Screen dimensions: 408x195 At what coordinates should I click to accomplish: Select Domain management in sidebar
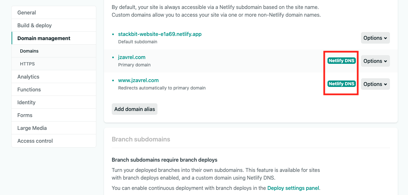[54, 38]
